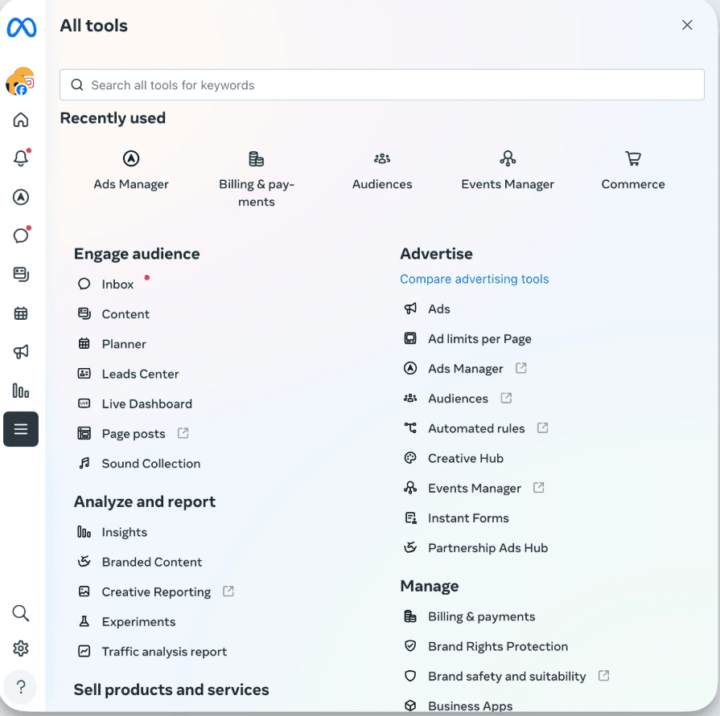The width and height of the screenshot is (720, 716).
Task: Open Inbox under Engage audience
Action: pyautogui.click(x=106, y=284)
